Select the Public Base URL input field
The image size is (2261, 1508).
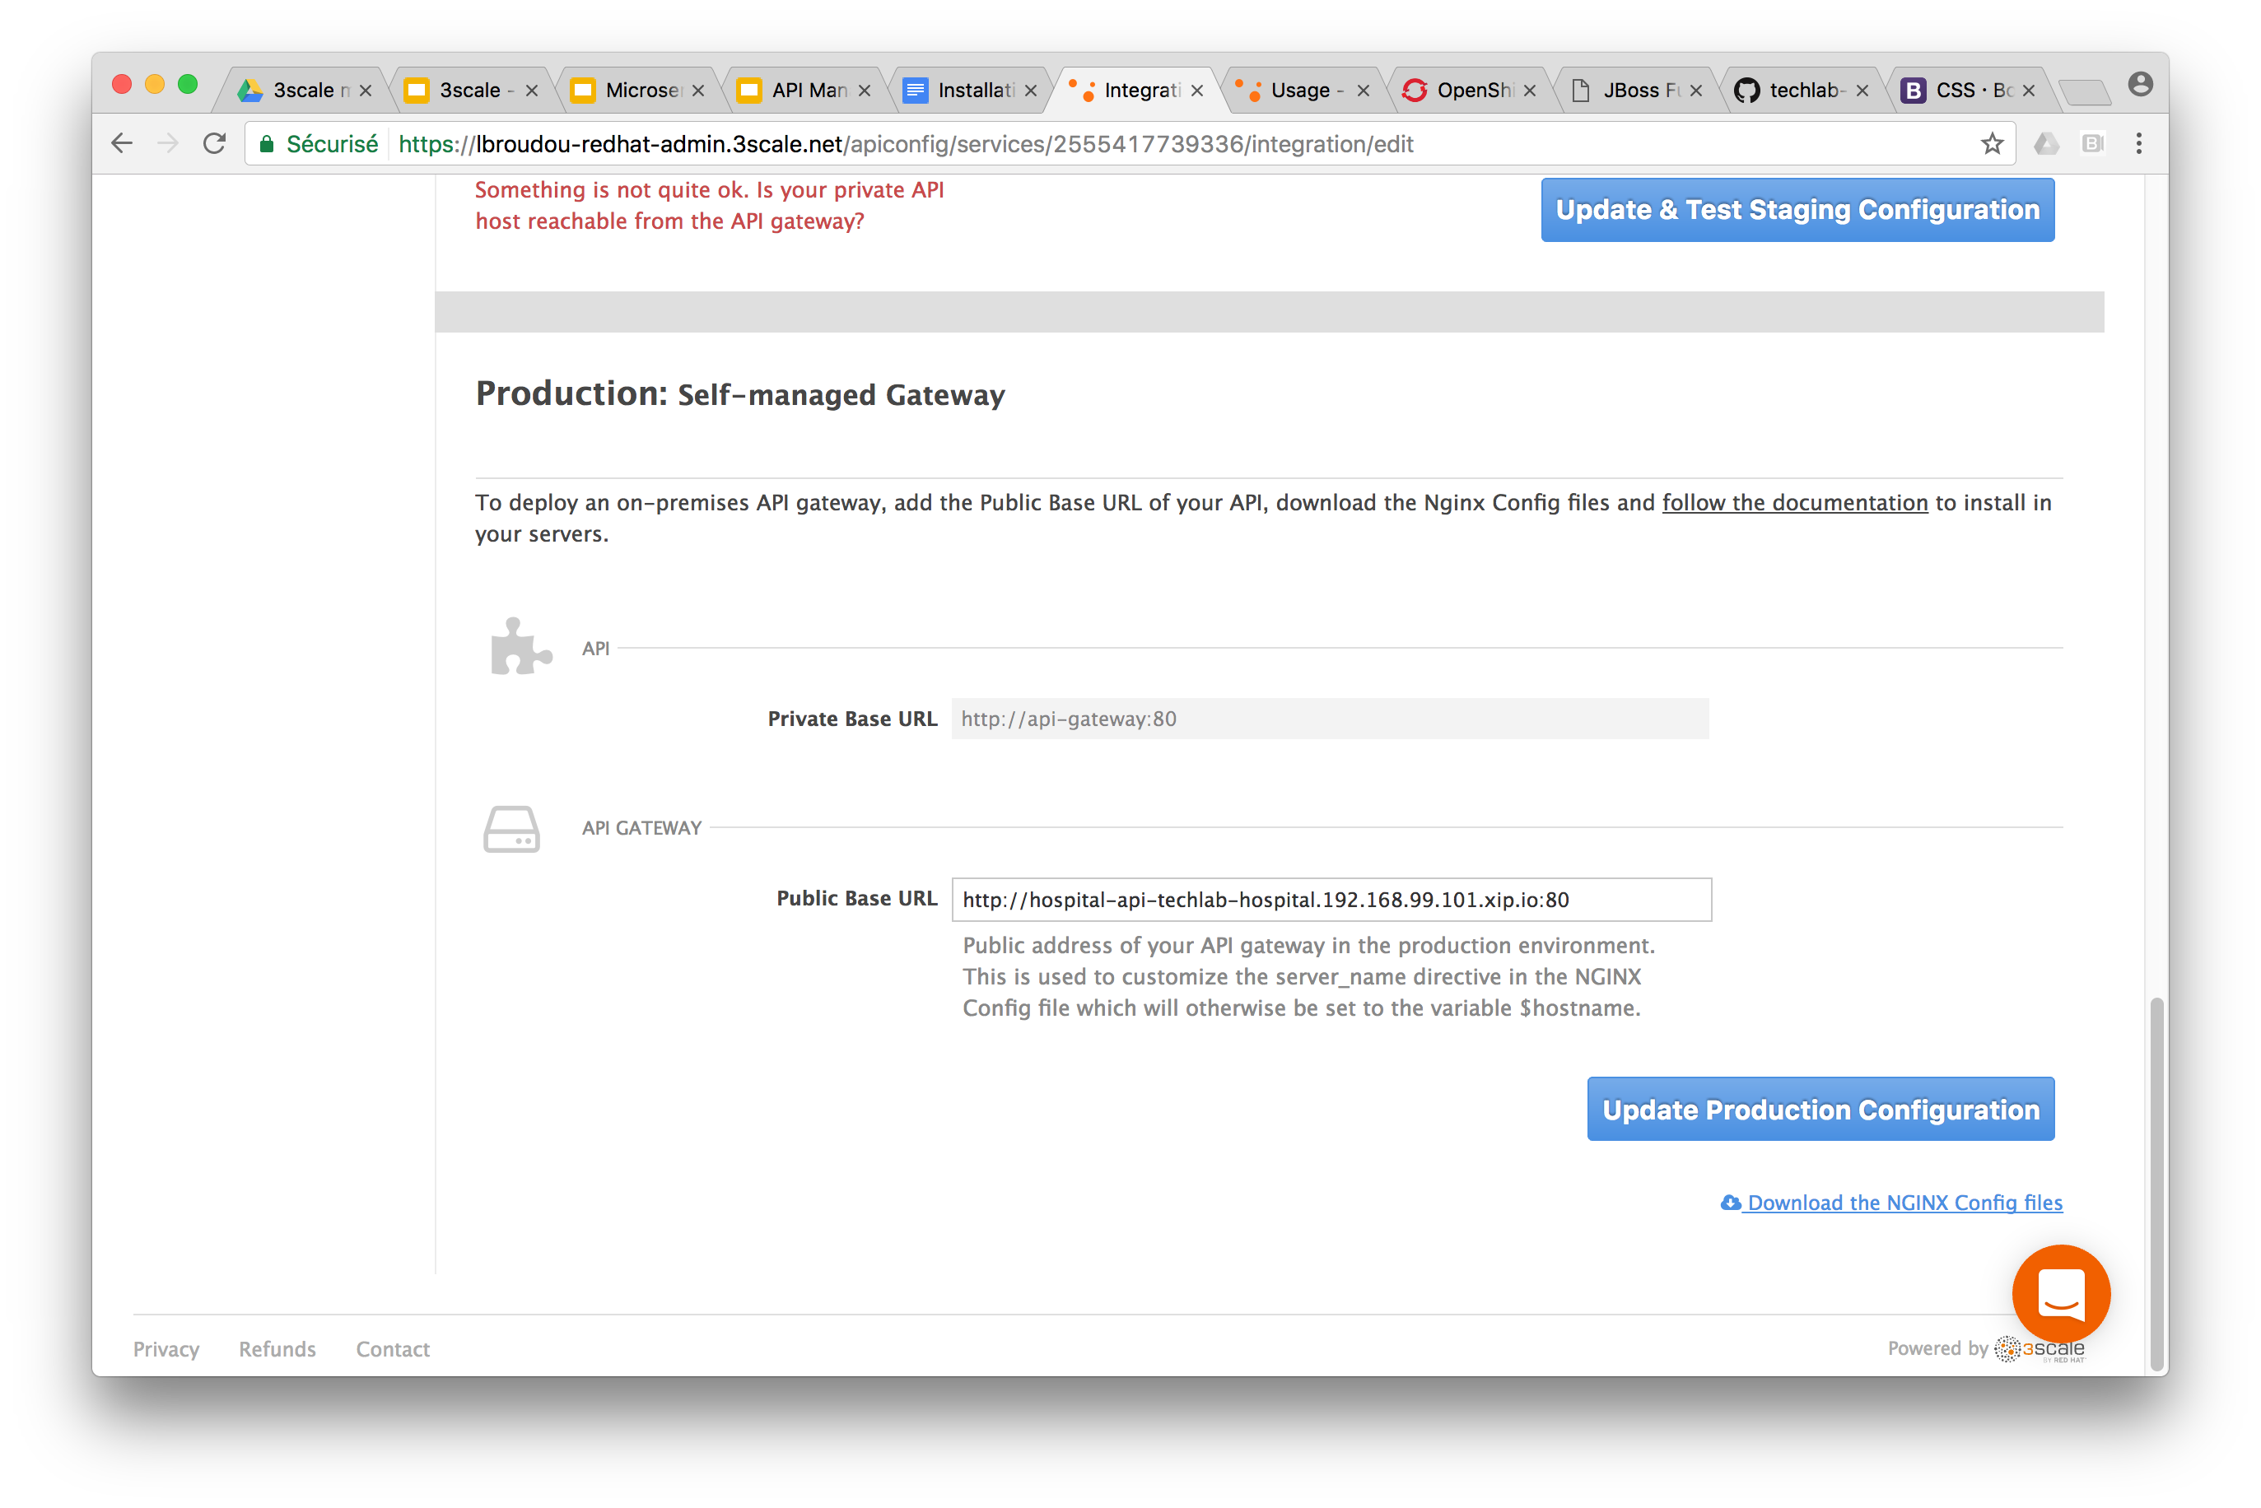click(x=1330, y=899)
